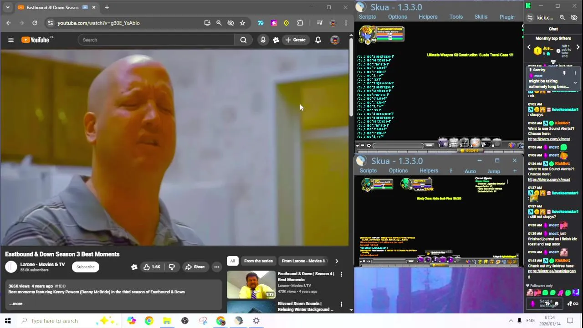Open Helpers menu in top Skua window
The image size is (583, 328).
(x=428, y=17)
